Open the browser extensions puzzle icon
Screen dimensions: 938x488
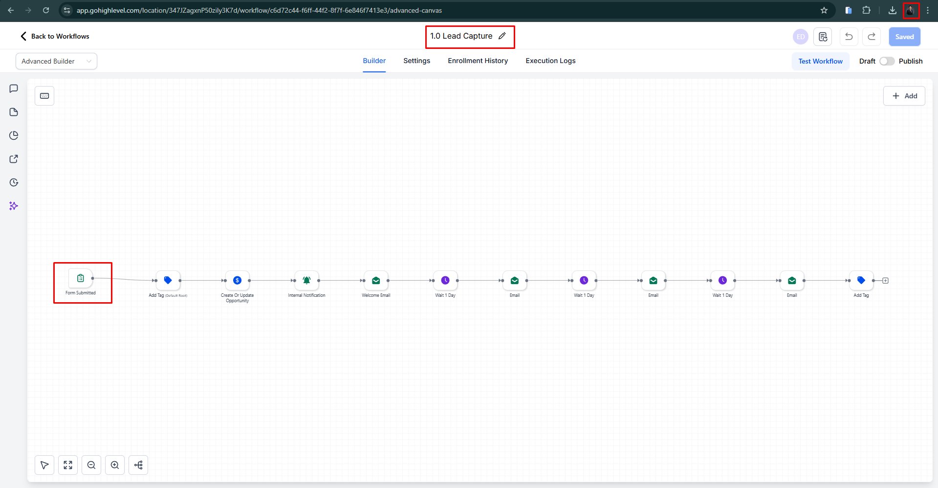[x=866, y=10]
